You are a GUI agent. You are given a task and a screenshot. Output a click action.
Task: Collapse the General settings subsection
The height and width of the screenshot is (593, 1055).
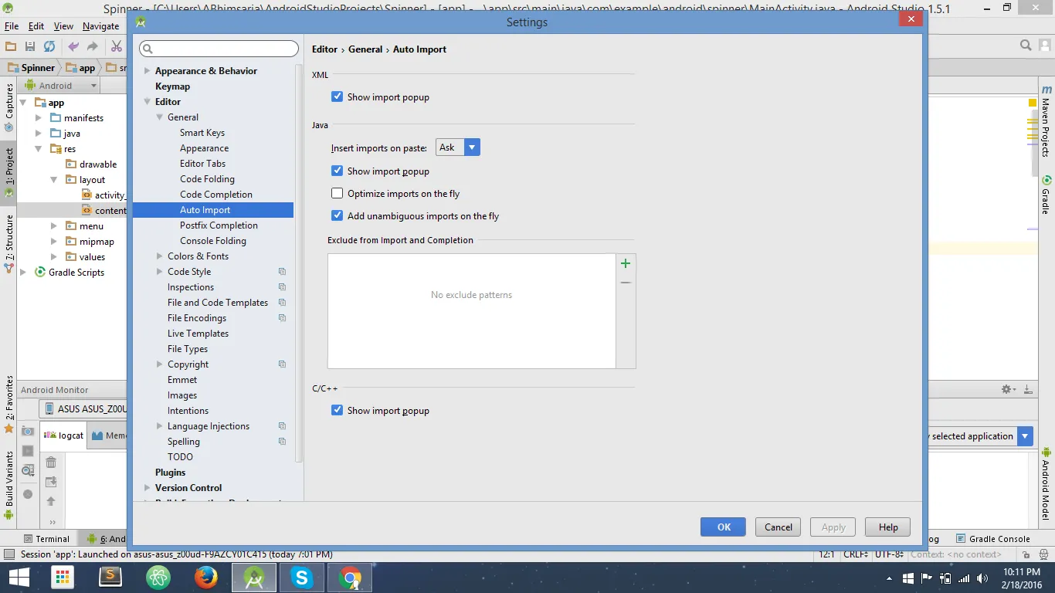coord(160,117)
